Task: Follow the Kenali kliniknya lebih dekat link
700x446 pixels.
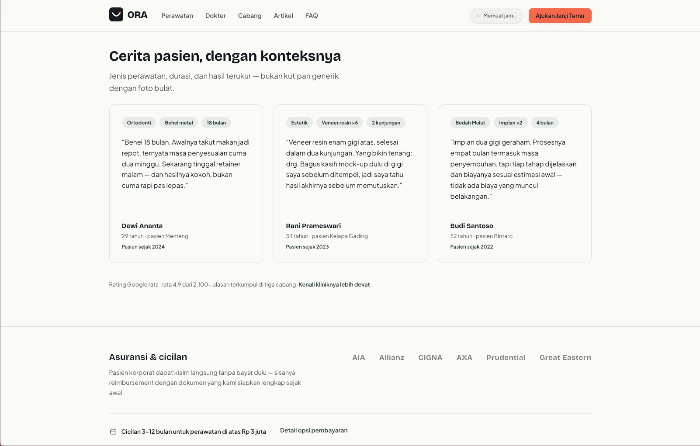Action: click(x=334, y=284)
